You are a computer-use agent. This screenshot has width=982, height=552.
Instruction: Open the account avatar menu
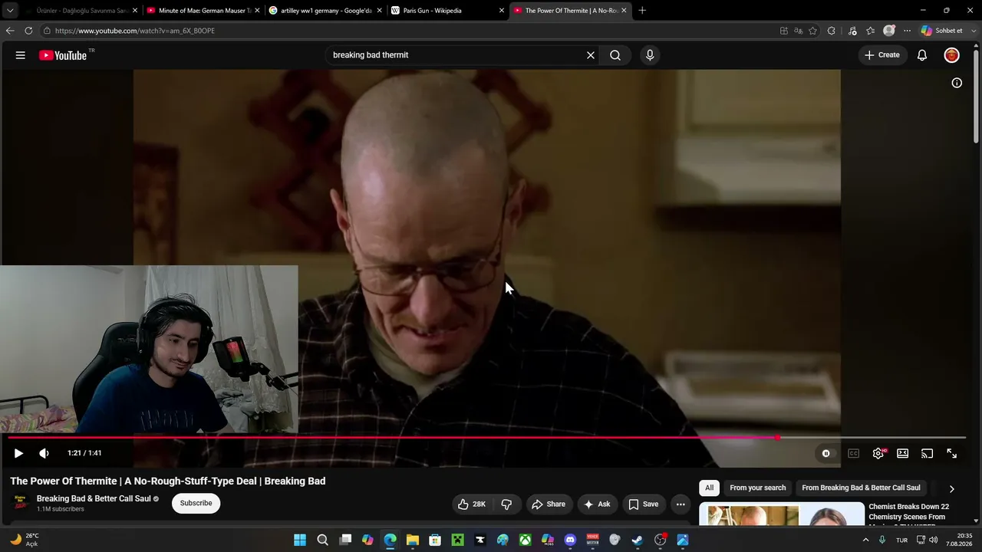(951, 55)
